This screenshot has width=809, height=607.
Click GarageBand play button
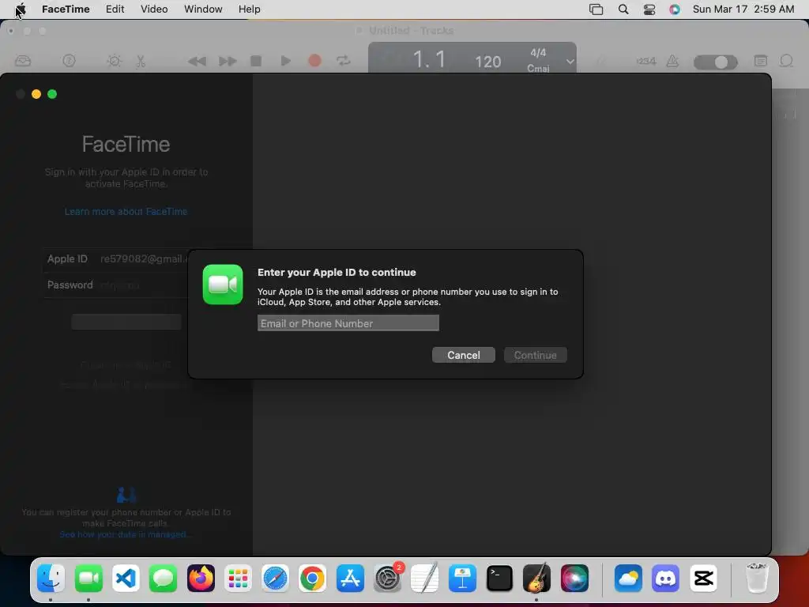click(285, 61)
